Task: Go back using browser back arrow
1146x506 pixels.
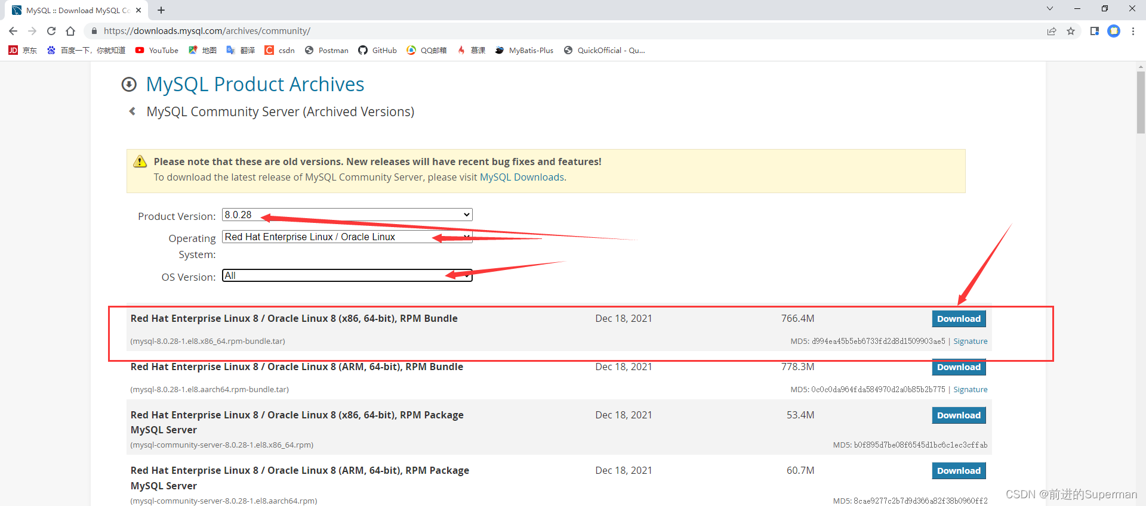Action: 13,31
